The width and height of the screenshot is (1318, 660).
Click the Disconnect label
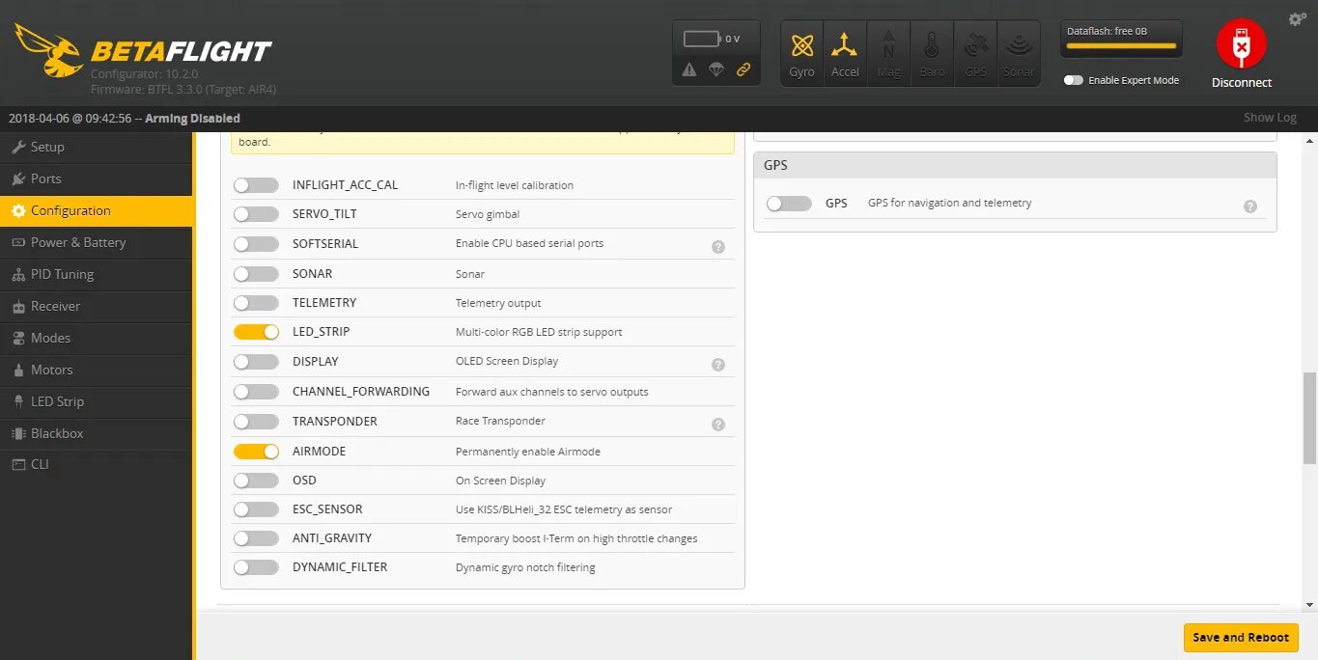pos(1242,83)
